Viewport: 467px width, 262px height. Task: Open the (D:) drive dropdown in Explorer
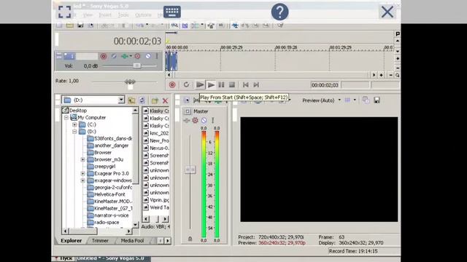tap(121, 100)
